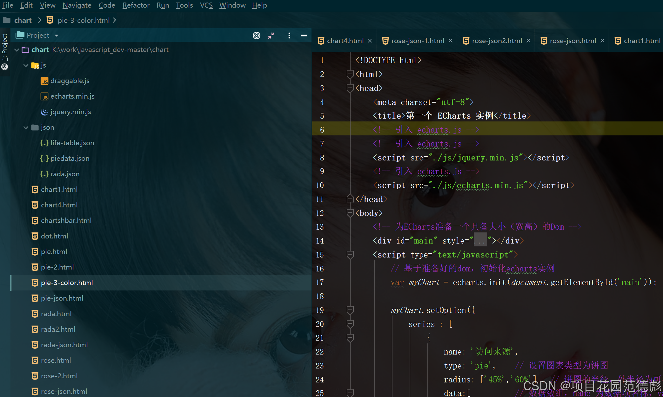This screenshot has width=663, height=397.
Task: Open Project panel options three-dot menu
Action: 289,36
